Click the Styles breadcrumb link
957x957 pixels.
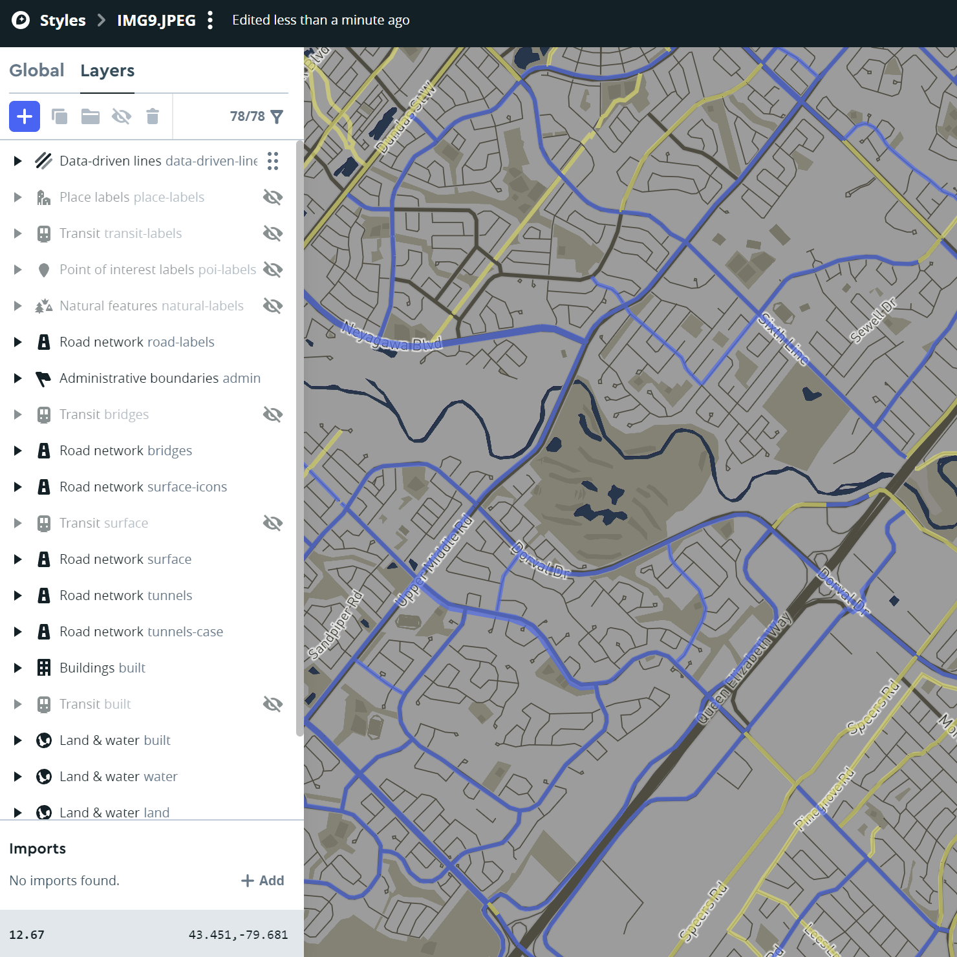coord(61,20)
